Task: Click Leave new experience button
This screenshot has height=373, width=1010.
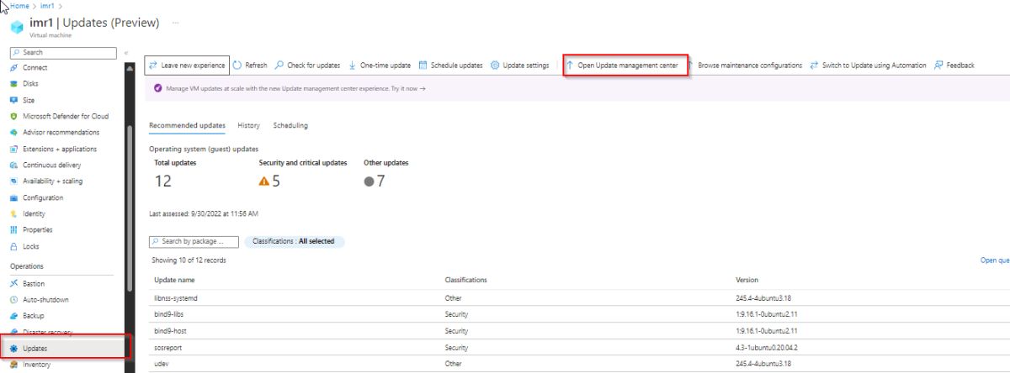Action: click(187, 65)
